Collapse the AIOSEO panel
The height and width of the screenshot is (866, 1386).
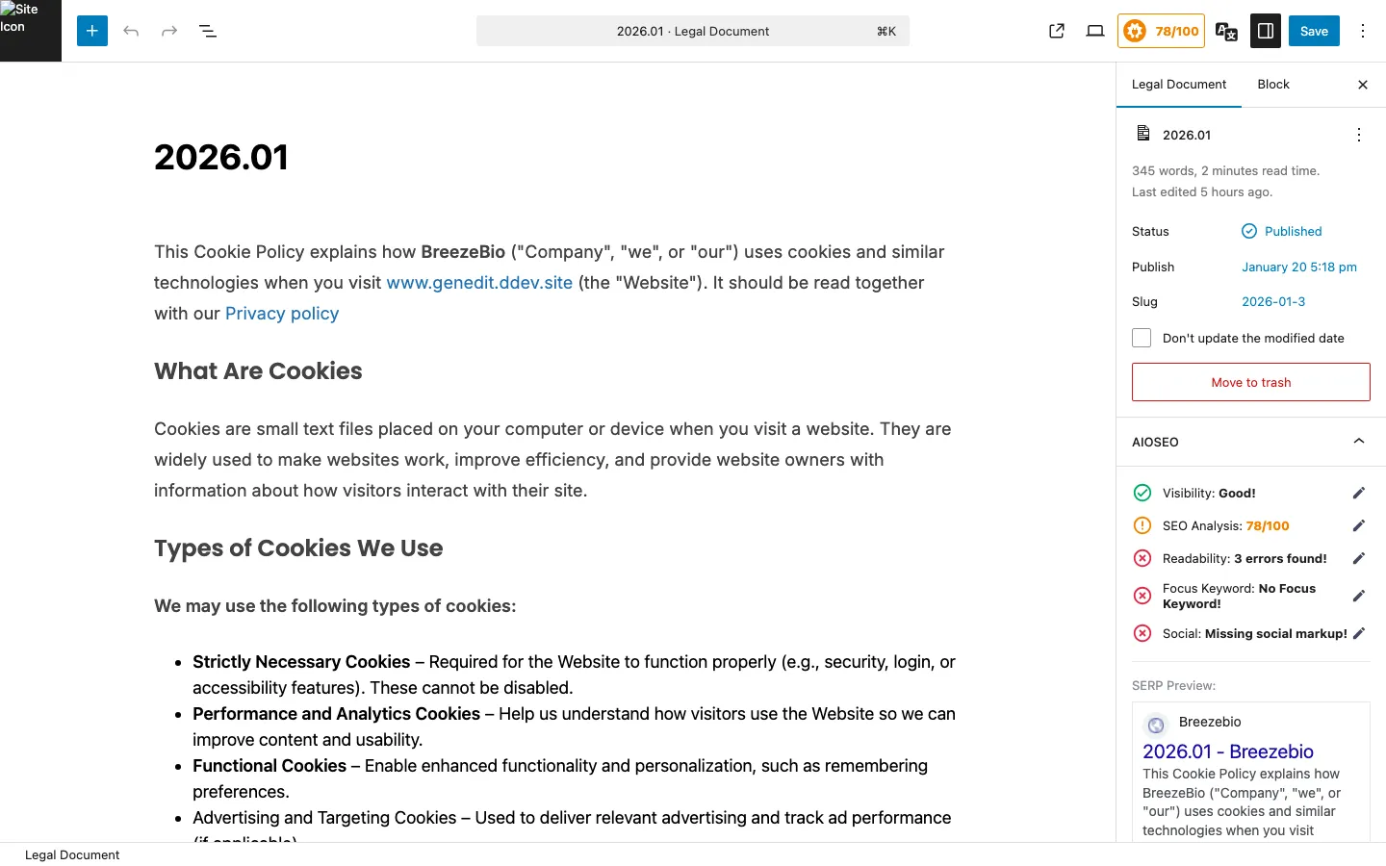coord(1359,442)
